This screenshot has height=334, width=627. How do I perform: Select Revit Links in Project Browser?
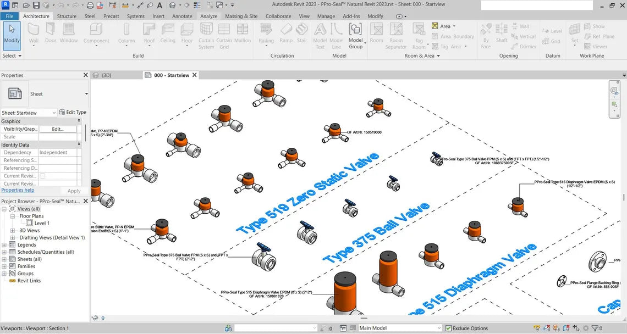tap(29, 281)
